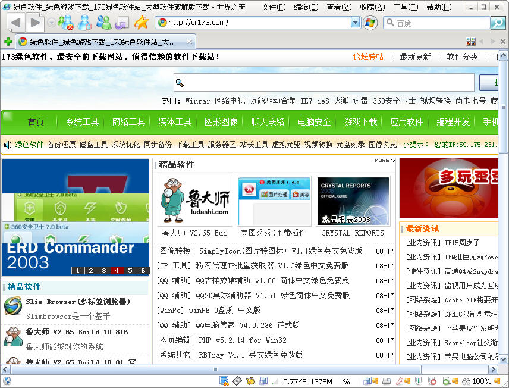
Task: Open the history dropdown next to forward arrow
Action: 51,23
